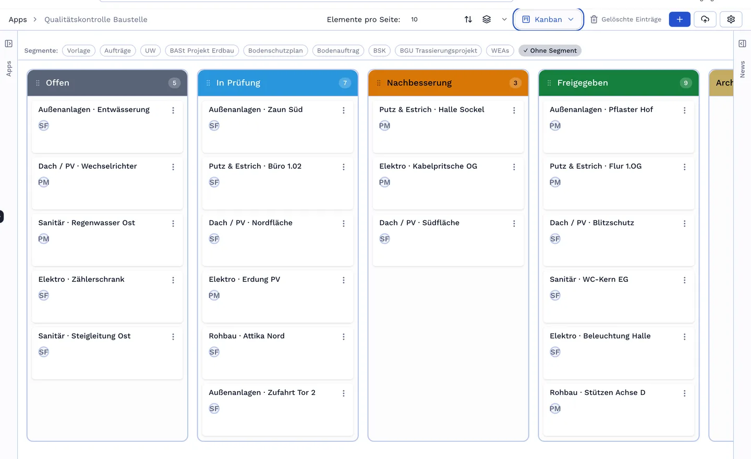Grab drag handle of Offen column
The height and width of the screenshot is (459, 751).
click(38, 83)
